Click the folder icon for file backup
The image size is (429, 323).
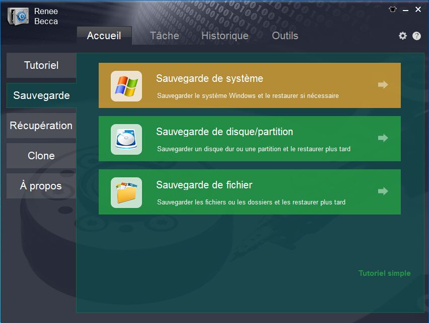tap(126, 192)
